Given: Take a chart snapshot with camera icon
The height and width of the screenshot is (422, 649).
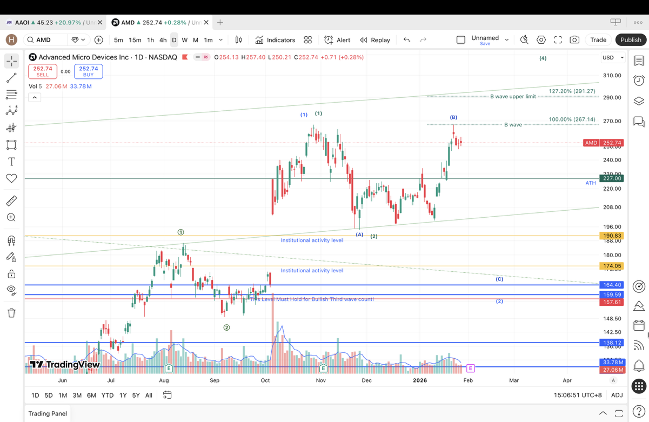Looking at the screenshot, I should coord(574,40).
